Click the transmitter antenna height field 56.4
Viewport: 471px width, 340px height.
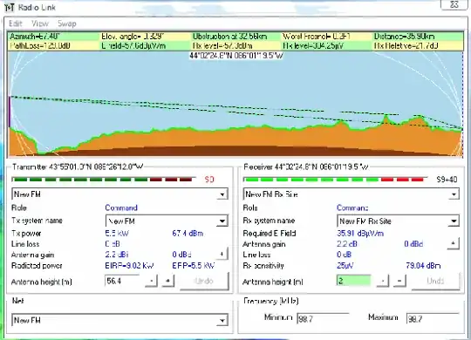click(x=122, y=281)
